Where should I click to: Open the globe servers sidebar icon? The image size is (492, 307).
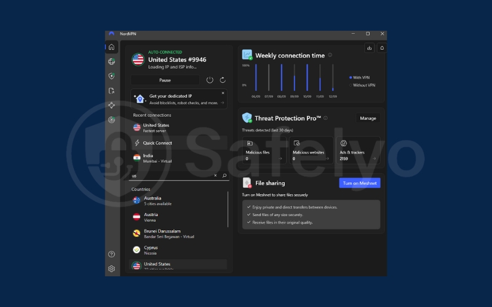(111, 61)
